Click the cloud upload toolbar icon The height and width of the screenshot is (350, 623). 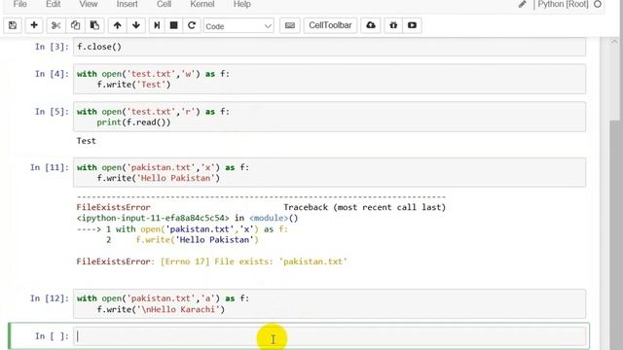[371, 25]
